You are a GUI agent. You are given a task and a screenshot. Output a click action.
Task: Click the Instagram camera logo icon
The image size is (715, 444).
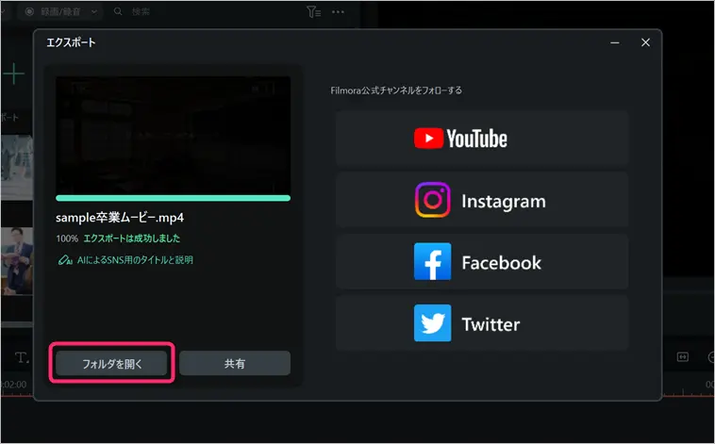tap(432, 200)
